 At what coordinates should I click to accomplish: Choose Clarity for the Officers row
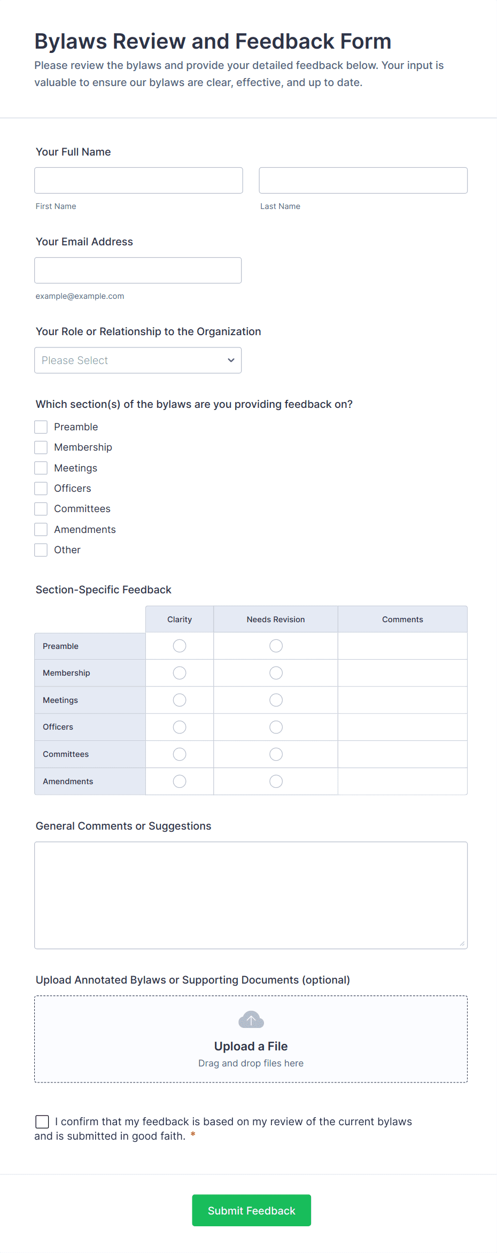pyautogui.click(x=180, y=727)
